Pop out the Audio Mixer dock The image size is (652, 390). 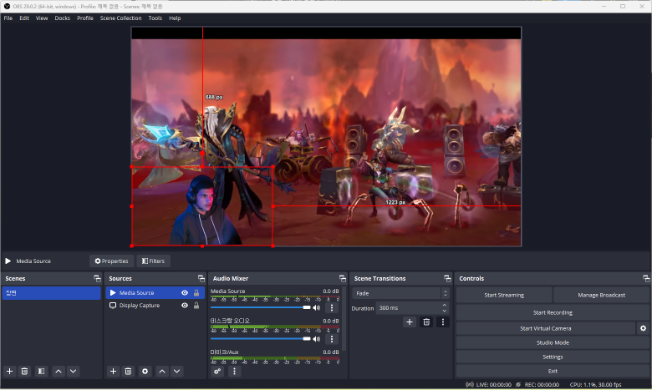[342, 278]
